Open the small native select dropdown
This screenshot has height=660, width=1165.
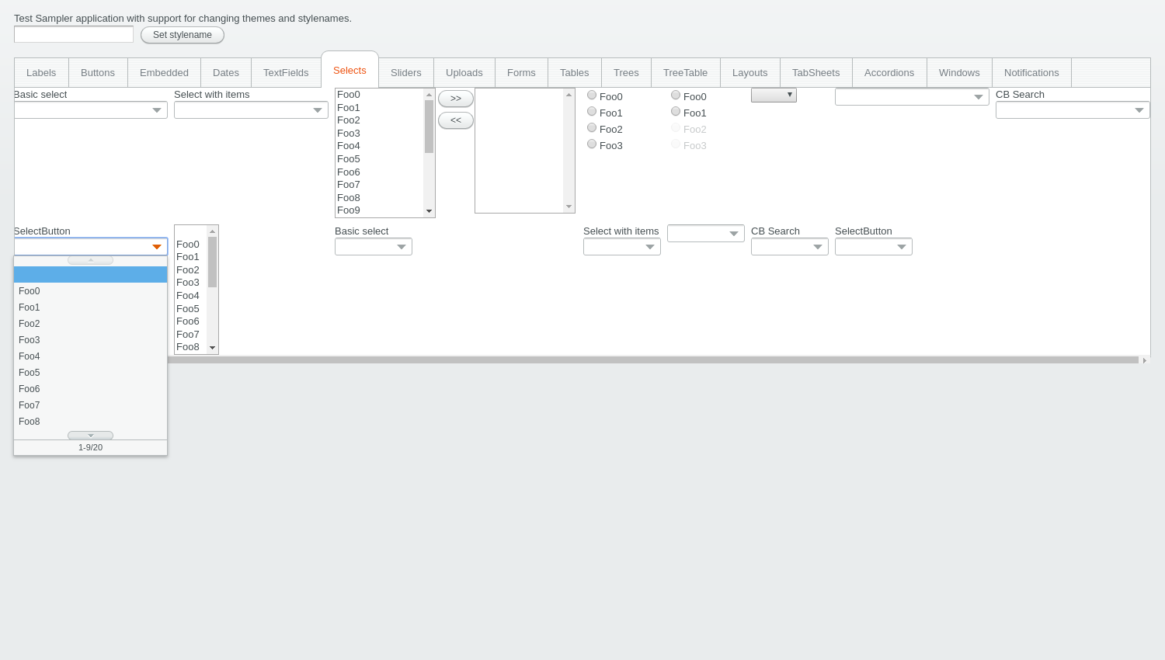pyautogui.click(x=774, y=95)
